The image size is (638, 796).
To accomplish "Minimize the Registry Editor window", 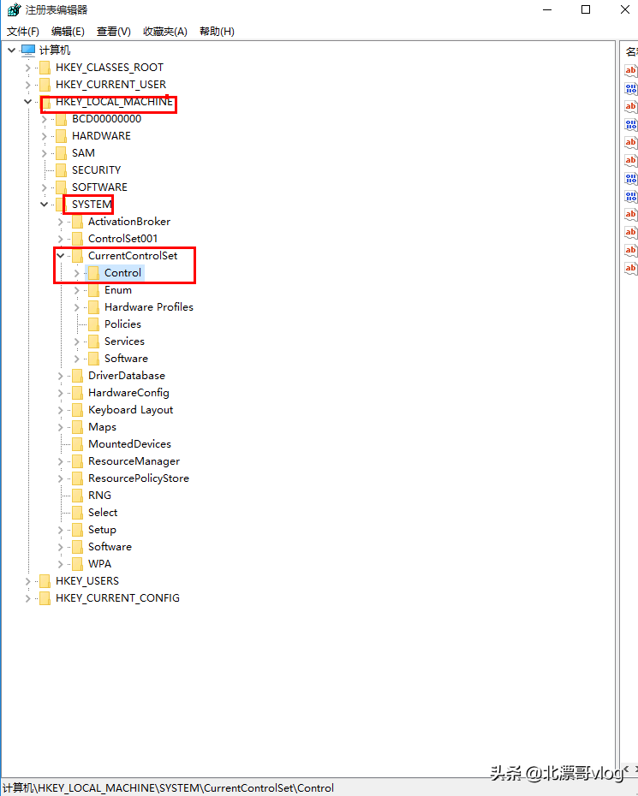I will coord(547,9).
